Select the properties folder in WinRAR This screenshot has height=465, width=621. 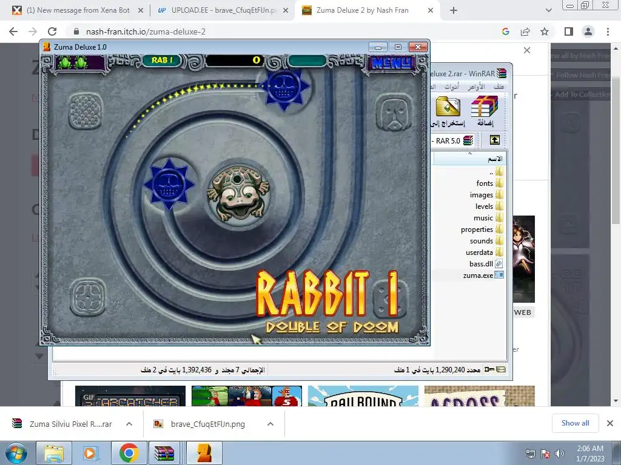[482, 229]
